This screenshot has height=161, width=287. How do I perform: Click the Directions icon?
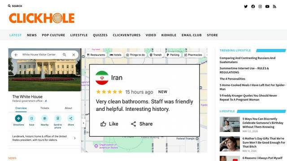tap(18, 119)
